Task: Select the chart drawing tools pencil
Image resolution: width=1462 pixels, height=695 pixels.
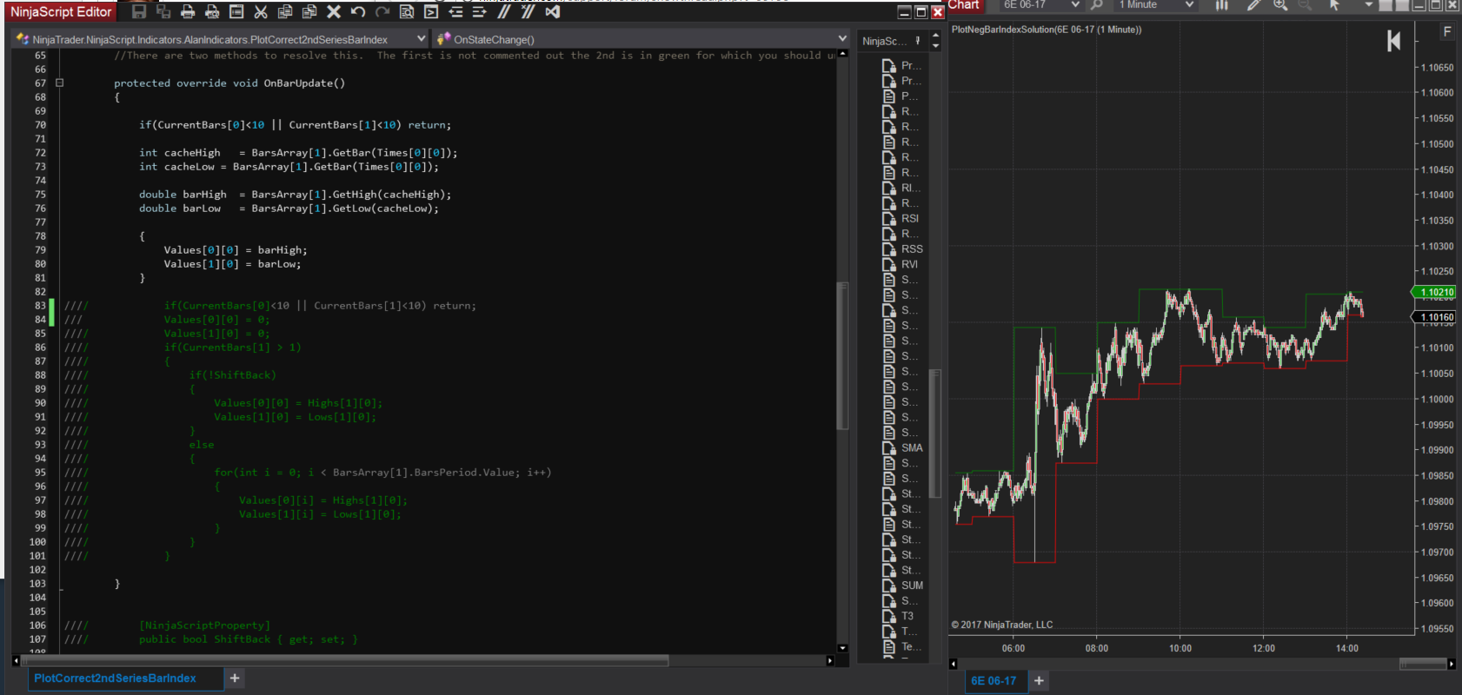Action: pyautogui.click(x=1253, y=5)
